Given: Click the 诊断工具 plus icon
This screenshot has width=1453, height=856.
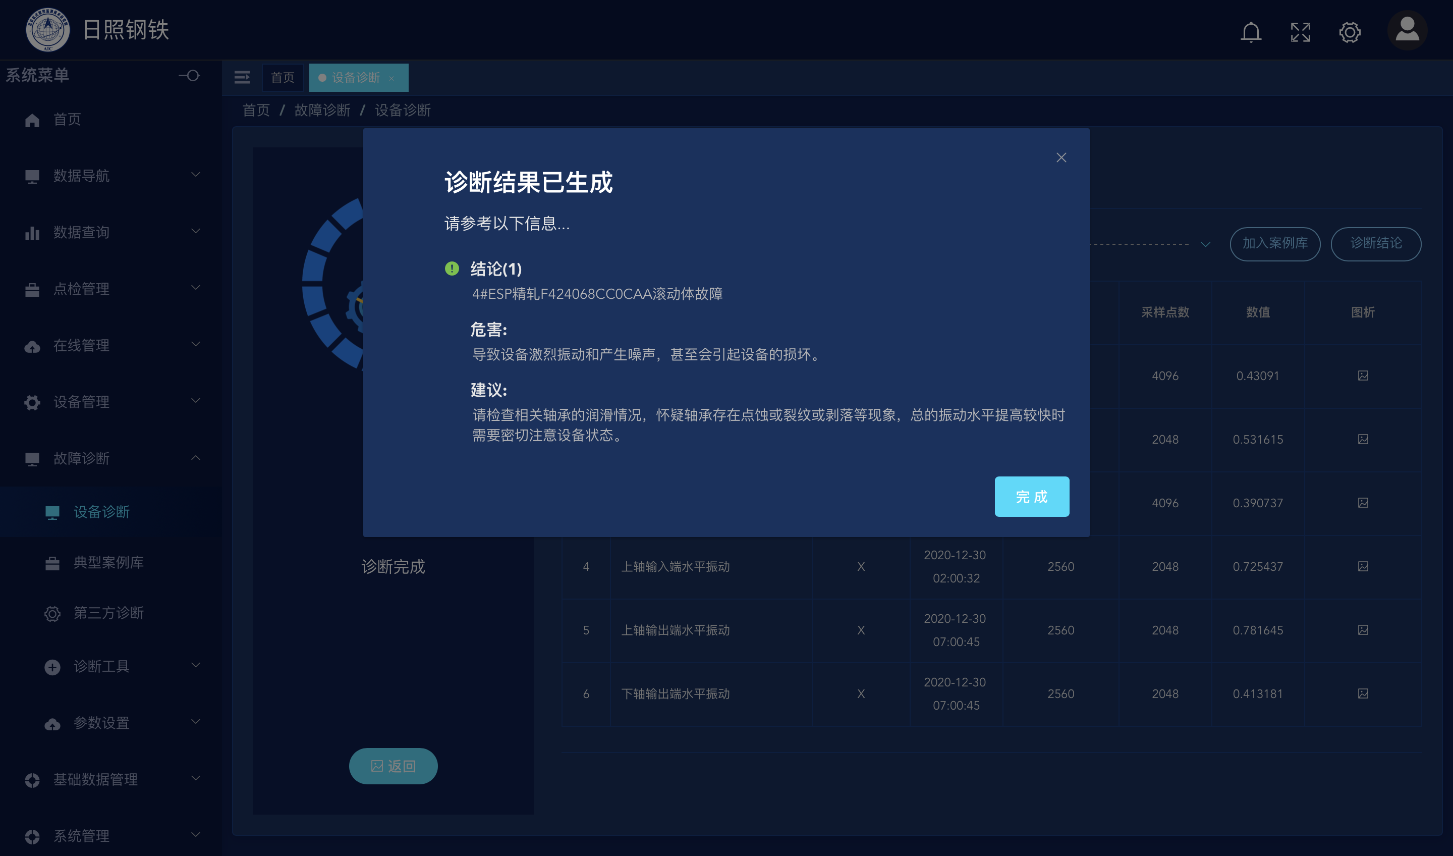Looking at the screenshot, I should pos(52,667).
